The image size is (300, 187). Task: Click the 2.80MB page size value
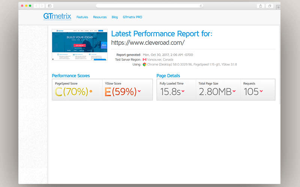coord(215,91)
